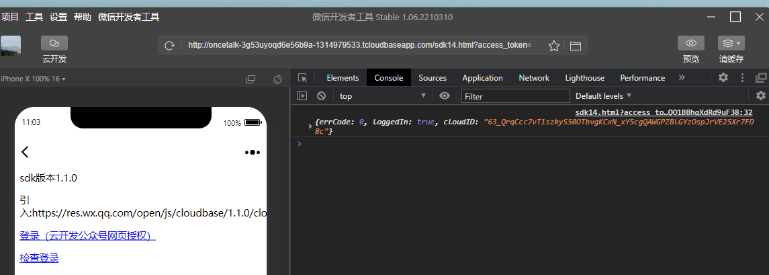769x275 pixels.
Task: Open the 帮助 menu
Action: pyautogui.click(x=83, y=17)
